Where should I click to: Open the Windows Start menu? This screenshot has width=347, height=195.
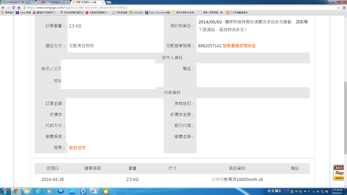[5, 191]
